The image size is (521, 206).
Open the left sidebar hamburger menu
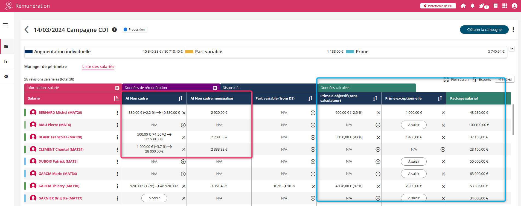pos(5,25)
